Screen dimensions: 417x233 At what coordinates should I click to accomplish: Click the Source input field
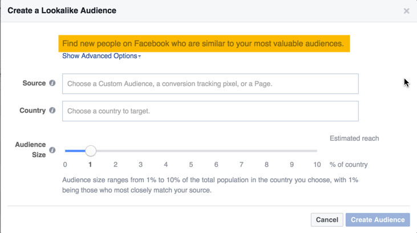click(210, 84)
